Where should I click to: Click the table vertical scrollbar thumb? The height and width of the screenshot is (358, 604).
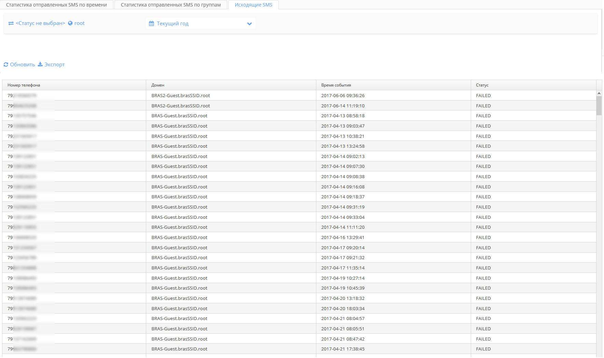pyautogui.click(x=599, y=106)
